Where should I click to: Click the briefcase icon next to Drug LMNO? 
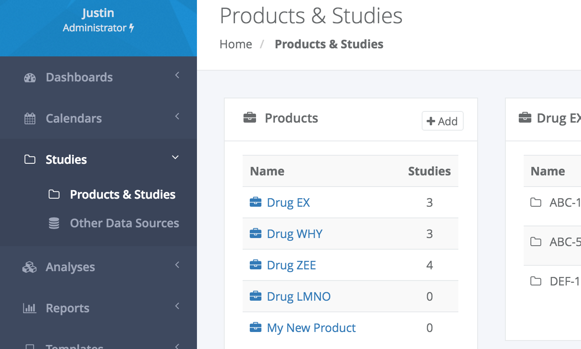(256, 296)
